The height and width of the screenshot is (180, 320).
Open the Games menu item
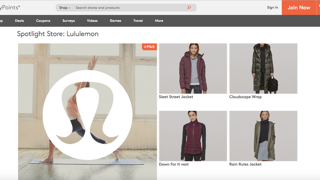(115, 21)
